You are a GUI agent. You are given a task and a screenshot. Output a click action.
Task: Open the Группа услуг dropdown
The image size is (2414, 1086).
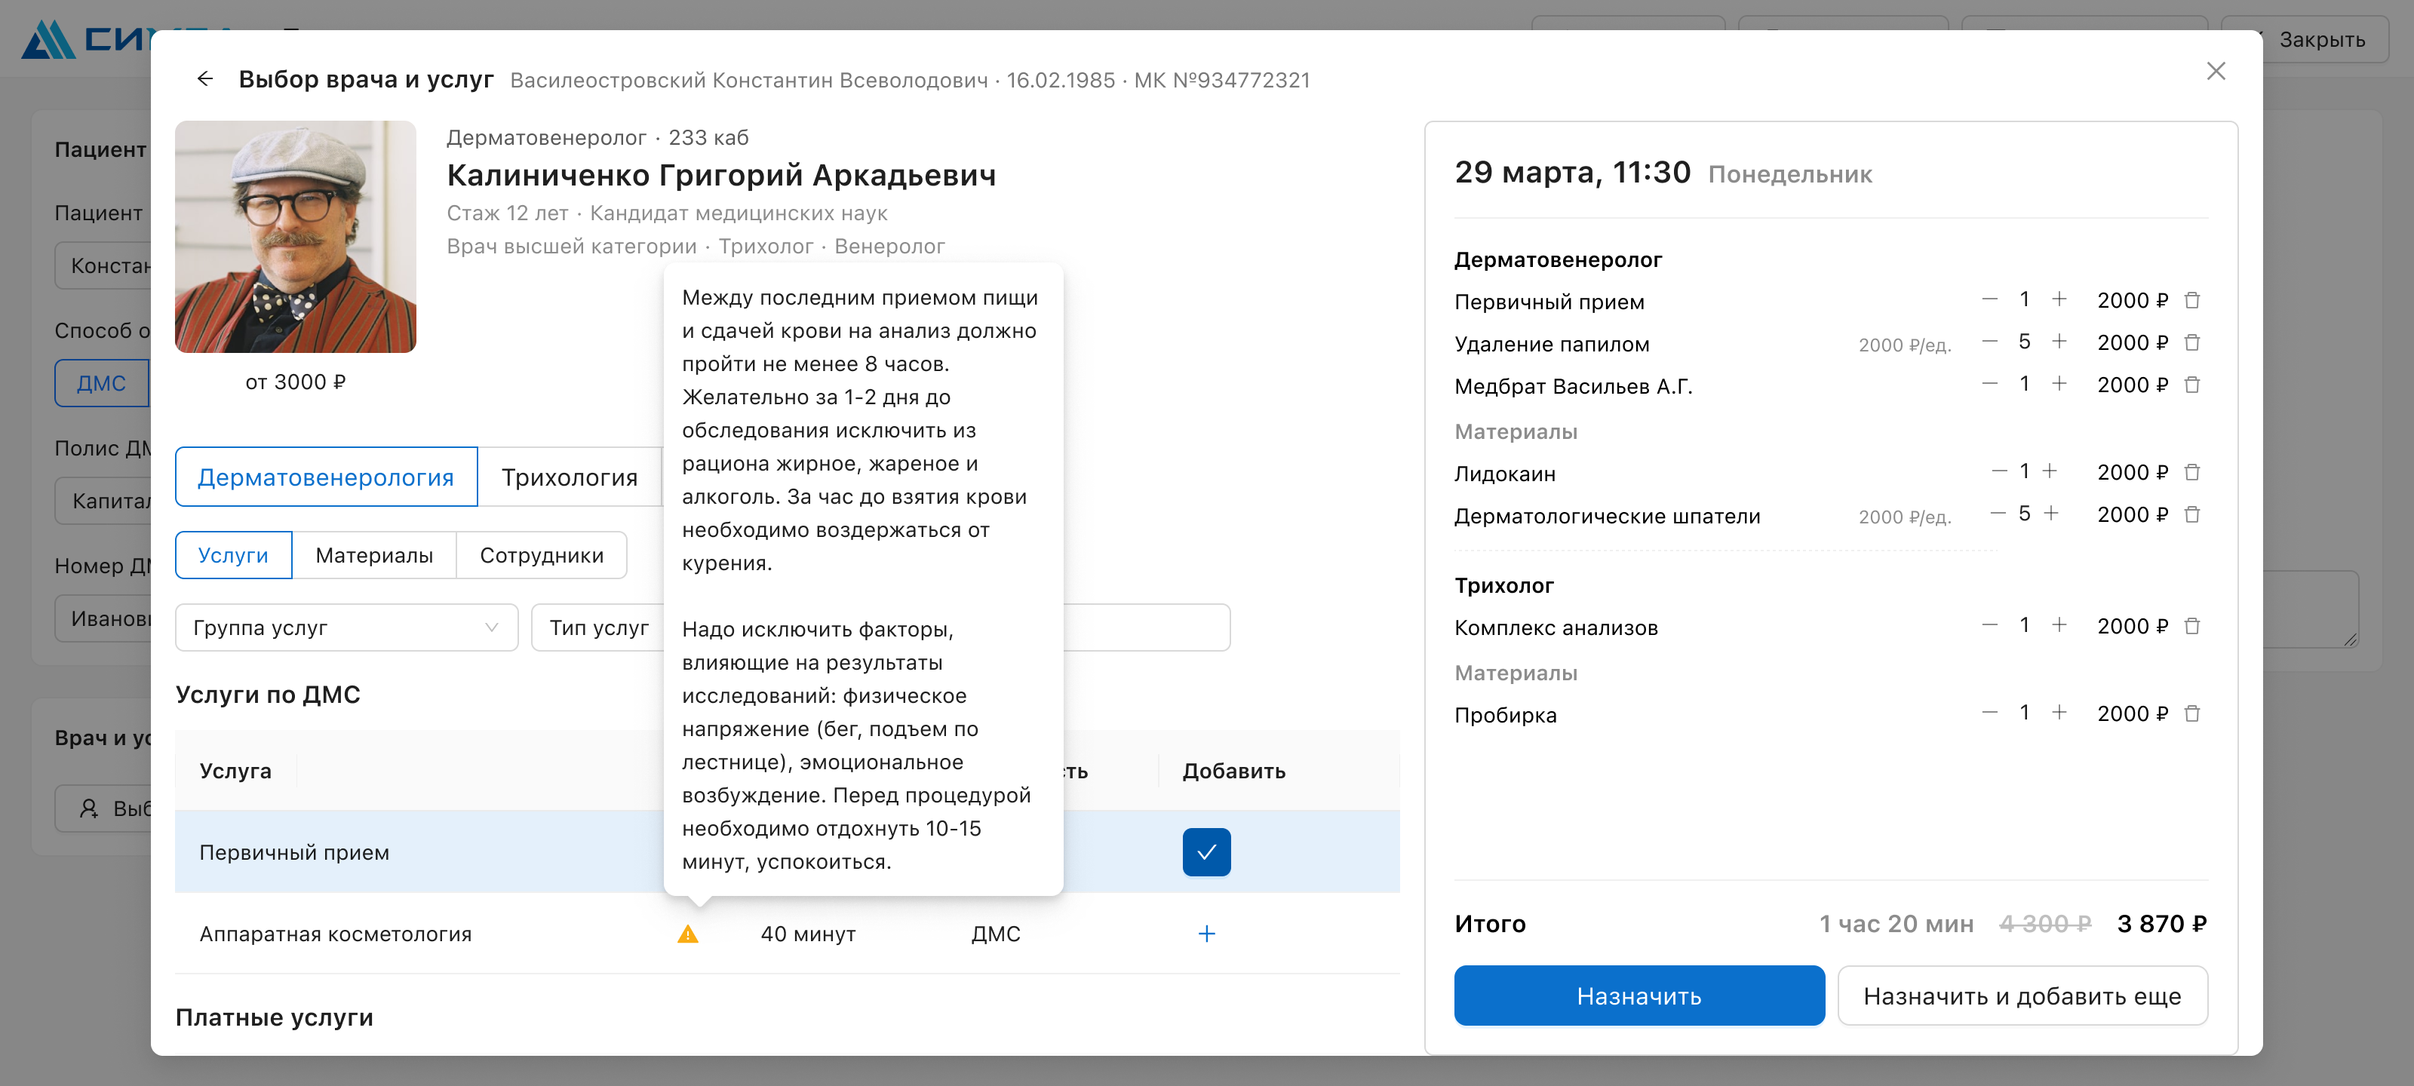click(346, 627)
